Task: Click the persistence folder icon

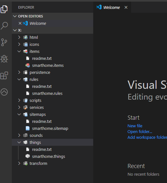Action: click(25, 73)
